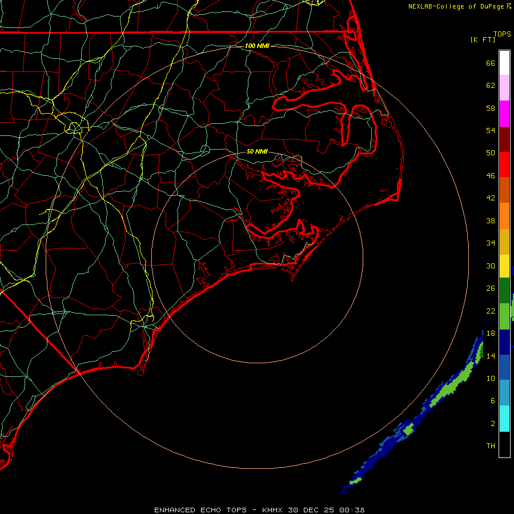Screen dimensions: 514x514
Task: Click the navy blue legend swatch
Action: pyautogui.click(x=504, y=342)
